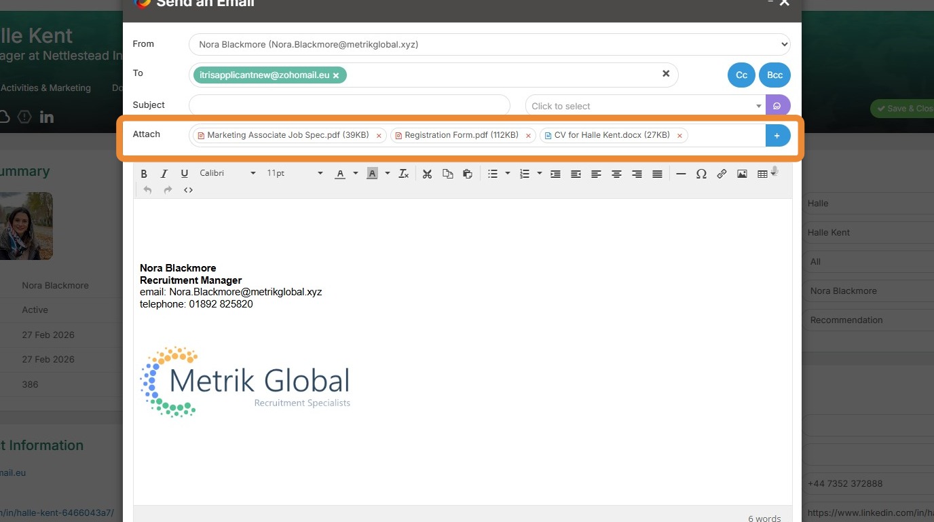
Task: Increase indent of the paragraph
Action: (x=555, y=174)
